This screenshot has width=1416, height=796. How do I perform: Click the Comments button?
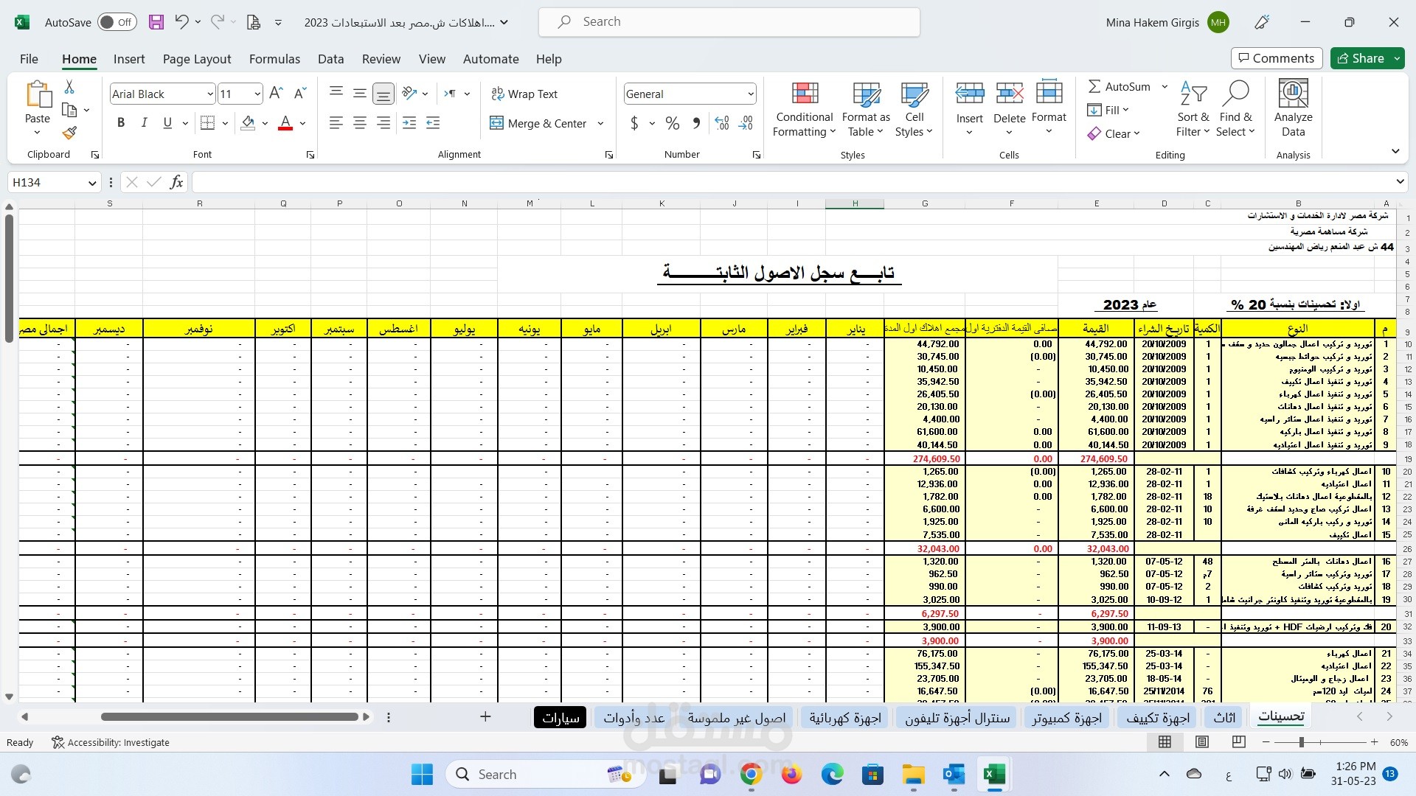[1277, 58]
